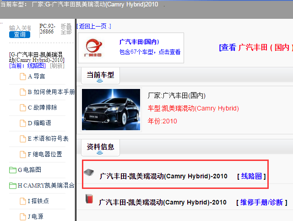Click the page icon next to A 导言

point(23,77)
